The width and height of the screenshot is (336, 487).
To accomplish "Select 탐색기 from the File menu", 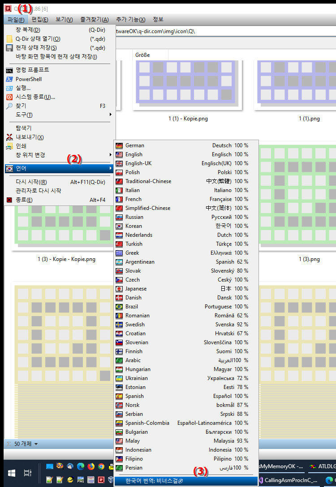I will [x=60, y=128].
